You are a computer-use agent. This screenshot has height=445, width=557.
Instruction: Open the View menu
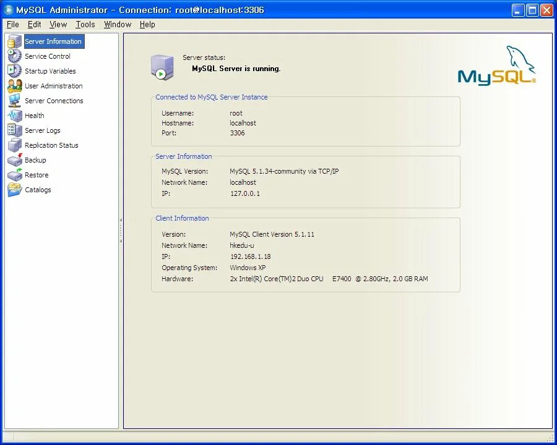tap(58, 25)
